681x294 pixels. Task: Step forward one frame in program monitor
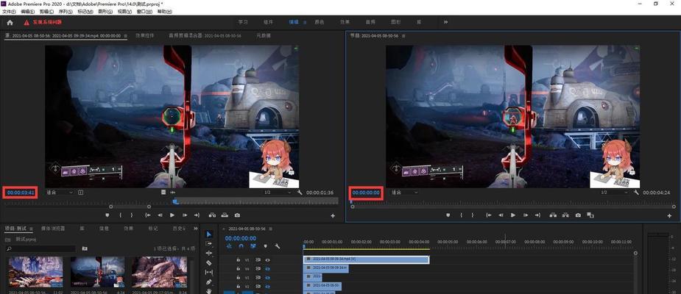(x=526, y=215)
